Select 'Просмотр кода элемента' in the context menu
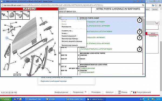 click(x=70, y=45)
